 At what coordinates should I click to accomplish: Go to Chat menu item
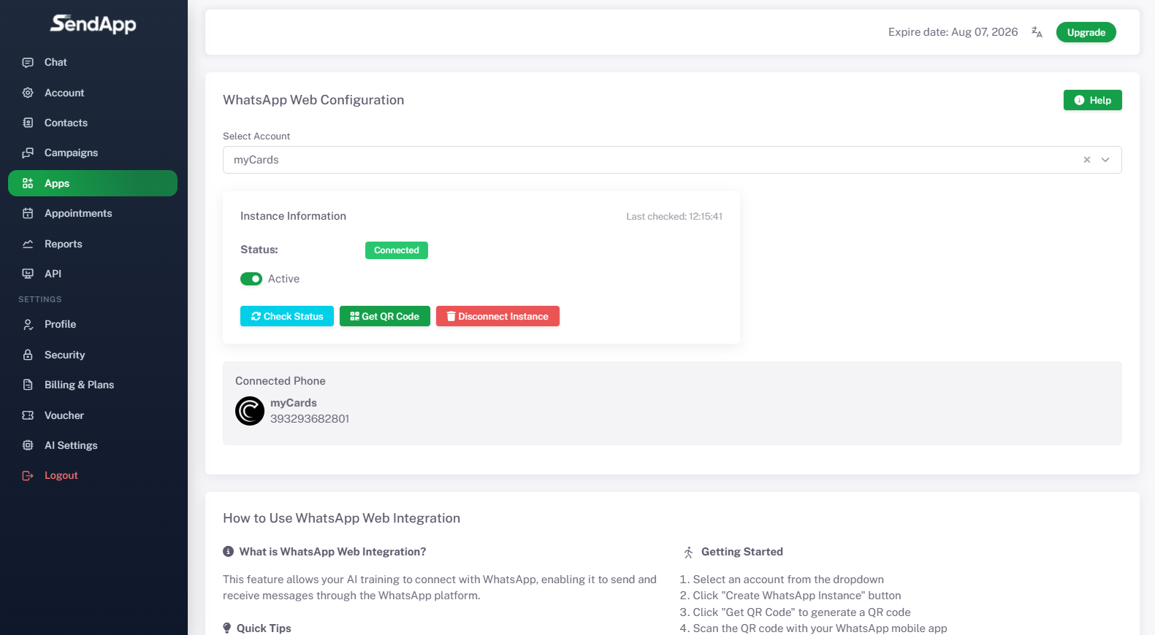point(93,63)
